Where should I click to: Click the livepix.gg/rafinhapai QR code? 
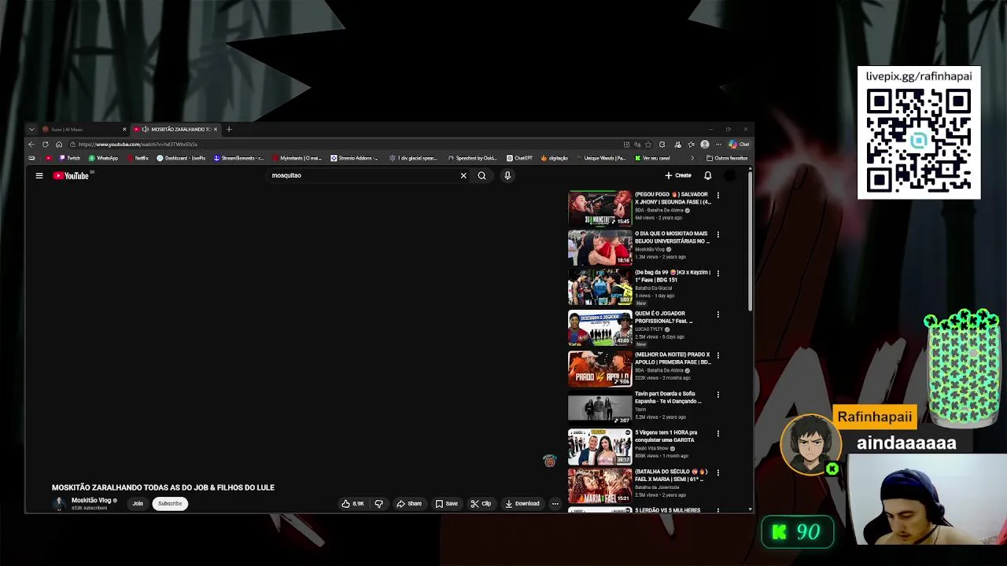[x=919, y=141]
